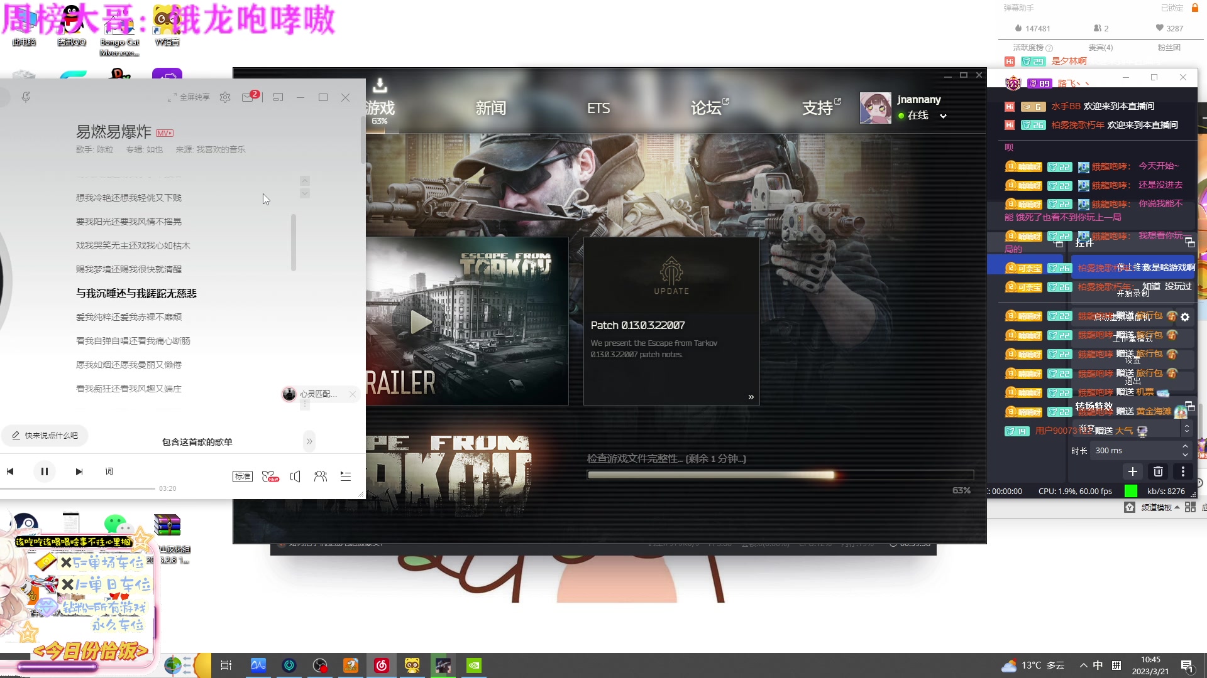Open NetEase Cloud Music from the taskbar

point(382,665)
